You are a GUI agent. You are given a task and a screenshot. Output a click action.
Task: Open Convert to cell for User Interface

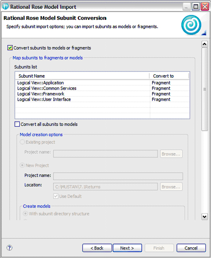coord(170,99)
